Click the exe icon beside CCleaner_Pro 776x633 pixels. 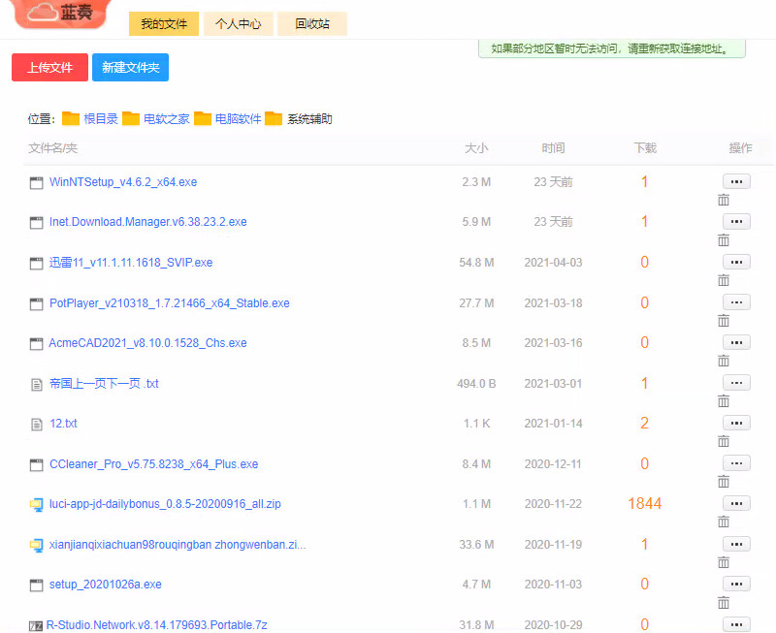[x=36, y=465]
